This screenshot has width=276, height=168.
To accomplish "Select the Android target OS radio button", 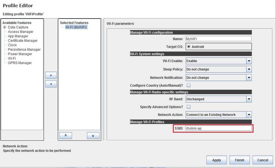I will 189,47.
